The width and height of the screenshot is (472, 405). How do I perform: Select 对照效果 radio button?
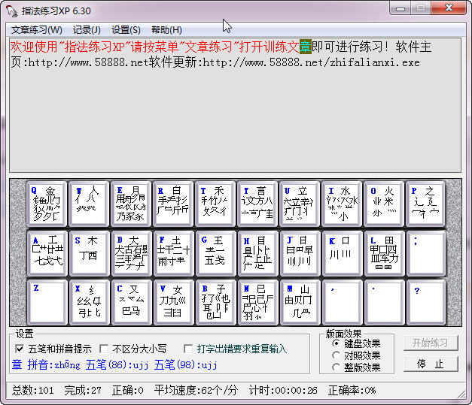(x=336, y=355)
